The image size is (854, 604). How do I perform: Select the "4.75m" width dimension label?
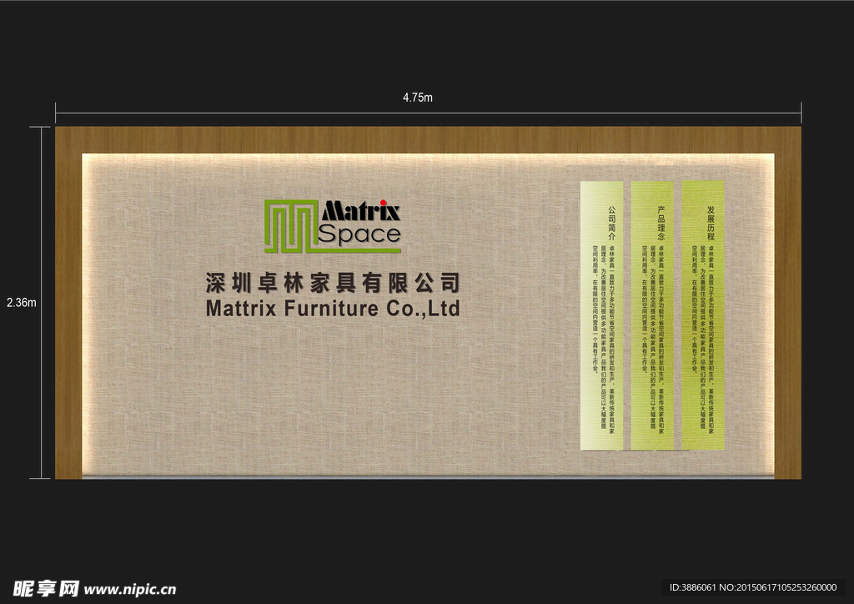pos(418,98)
